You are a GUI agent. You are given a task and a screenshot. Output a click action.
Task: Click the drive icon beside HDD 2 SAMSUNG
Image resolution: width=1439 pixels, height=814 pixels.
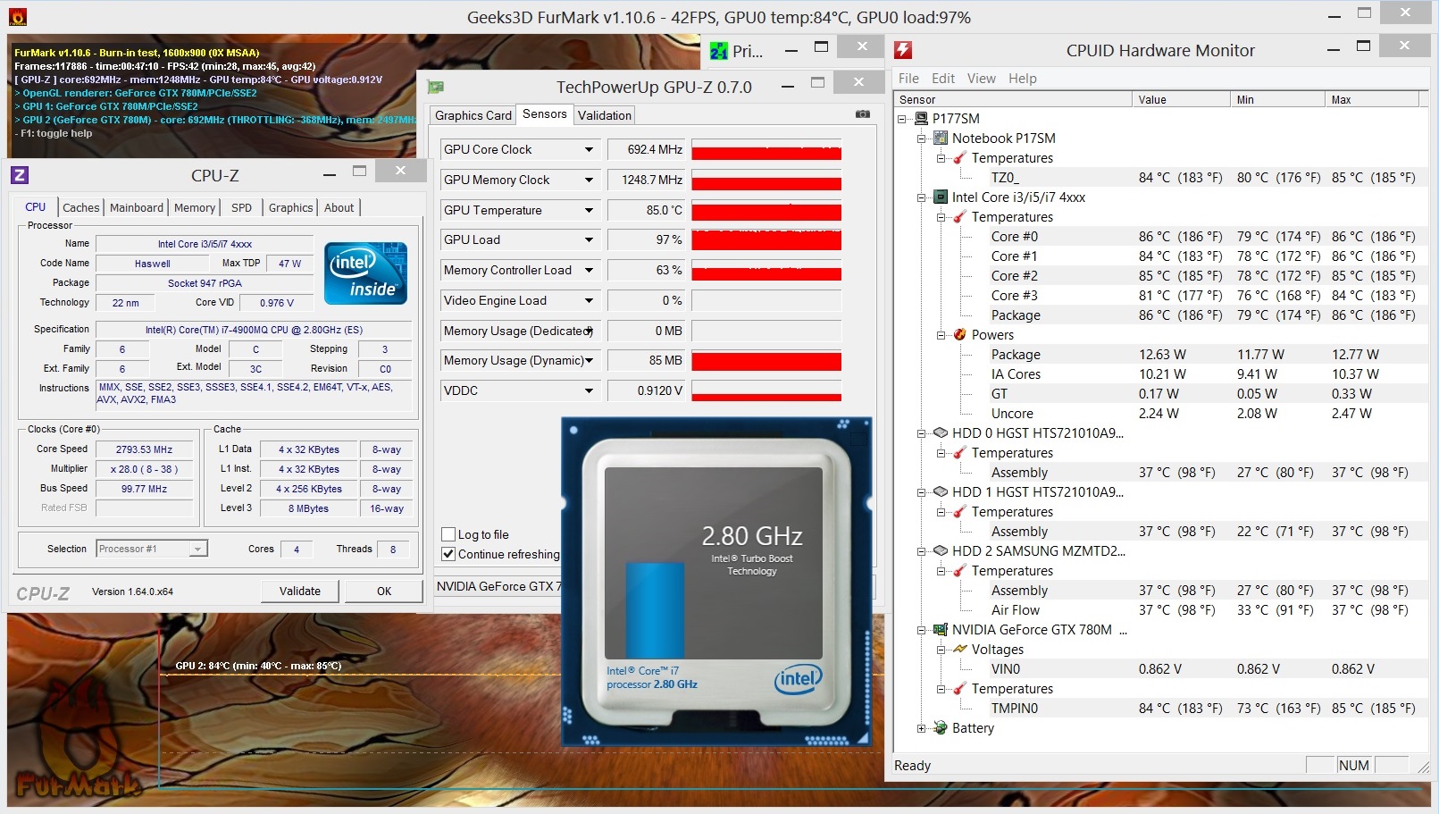click(x=941, y=550)
